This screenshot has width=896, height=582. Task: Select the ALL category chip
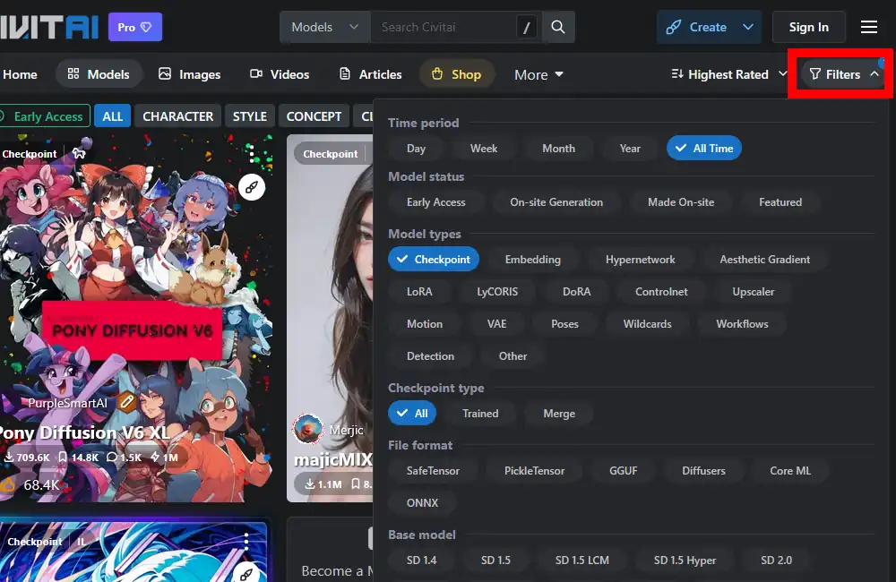coord(113,116)
